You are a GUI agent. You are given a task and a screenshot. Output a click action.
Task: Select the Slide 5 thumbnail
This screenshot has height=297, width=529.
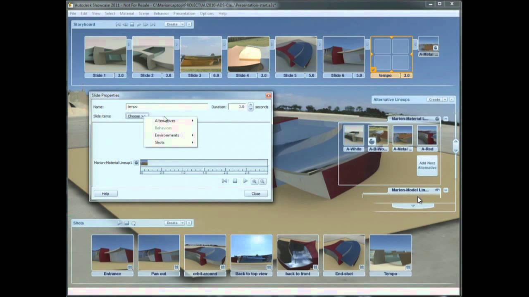(x=296, y=54)
